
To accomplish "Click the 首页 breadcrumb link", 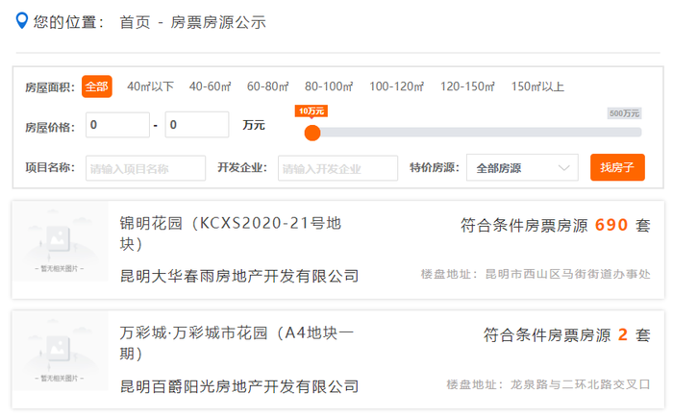I will (x=135, y=22).
